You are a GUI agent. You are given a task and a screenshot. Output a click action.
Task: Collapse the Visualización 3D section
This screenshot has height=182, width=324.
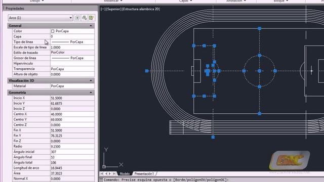point(91,80)
